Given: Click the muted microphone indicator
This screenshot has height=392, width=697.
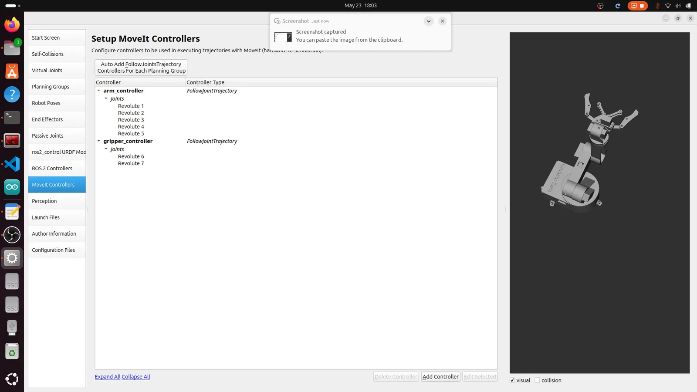Looking at the screenshot, I should tap(657, 6).
